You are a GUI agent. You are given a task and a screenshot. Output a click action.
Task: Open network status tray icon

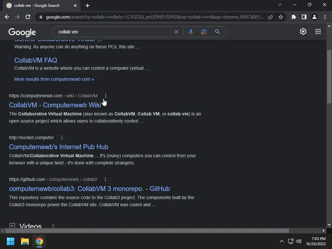point(290,241)
